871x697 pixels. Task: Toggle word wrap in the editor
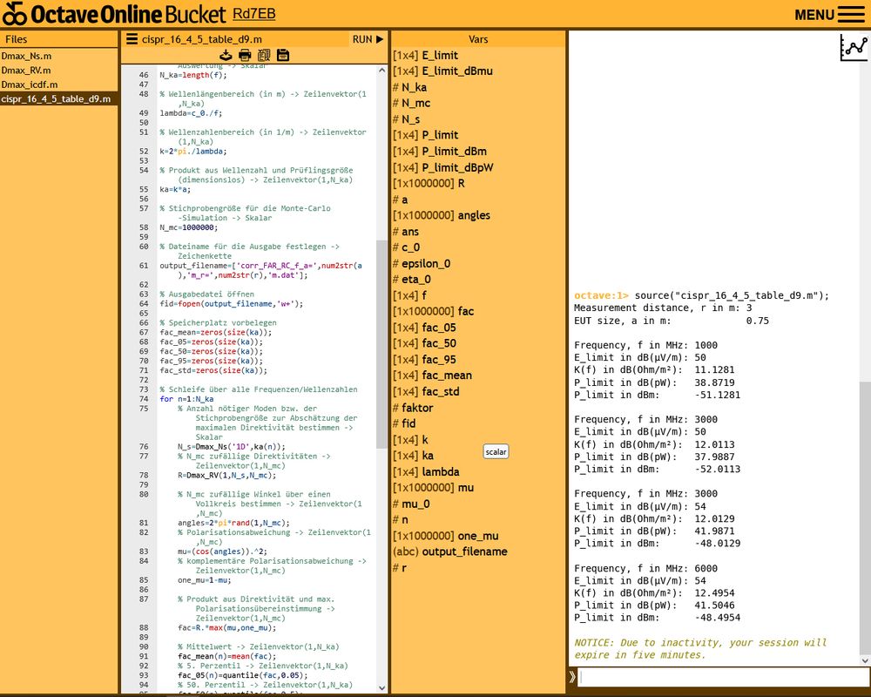(264, 55)
